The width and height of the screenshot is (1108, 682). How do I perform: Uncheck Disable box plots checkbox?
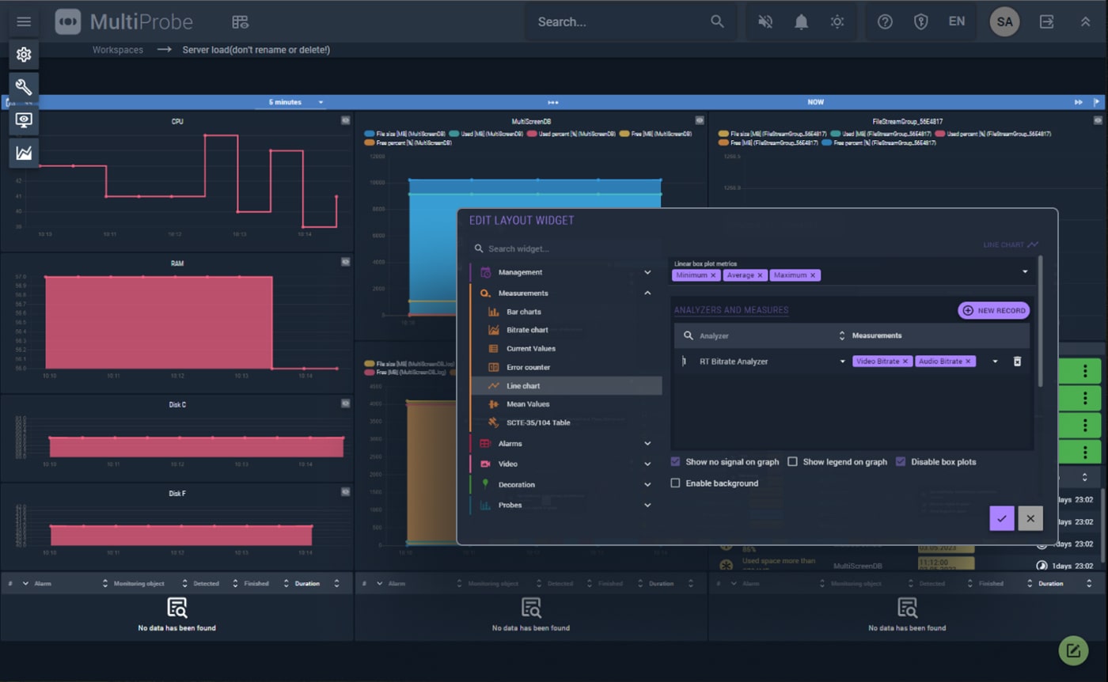tap(901, 462)
